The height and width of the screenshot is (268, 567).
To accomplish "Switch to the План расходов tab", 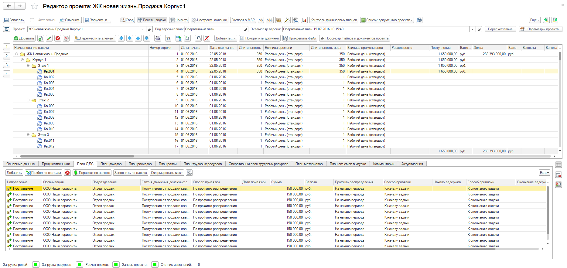I will [x=140, y=164].
